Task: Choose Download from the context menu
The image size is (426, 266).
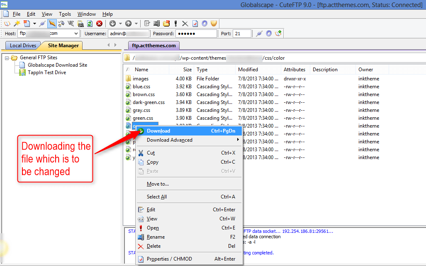Action: coord(189,131)
